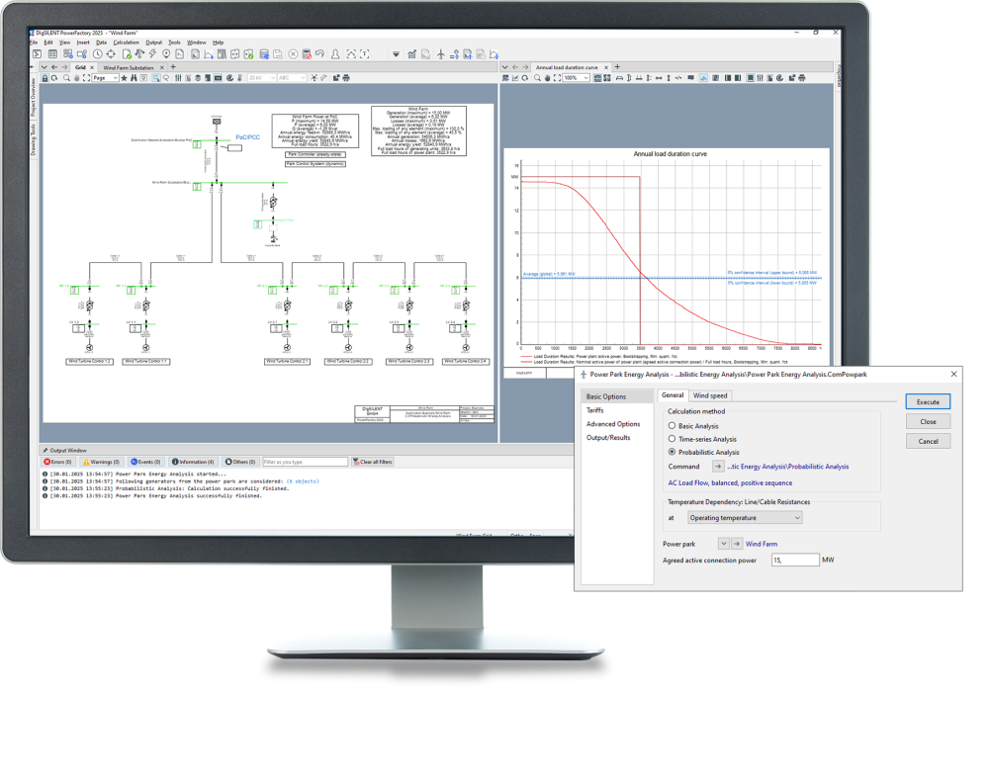The width and height of the screenshot is (989, 779).
Task: Toggle the Others (0) output filter
Action: pyautogui.click(x=240, y=462)
